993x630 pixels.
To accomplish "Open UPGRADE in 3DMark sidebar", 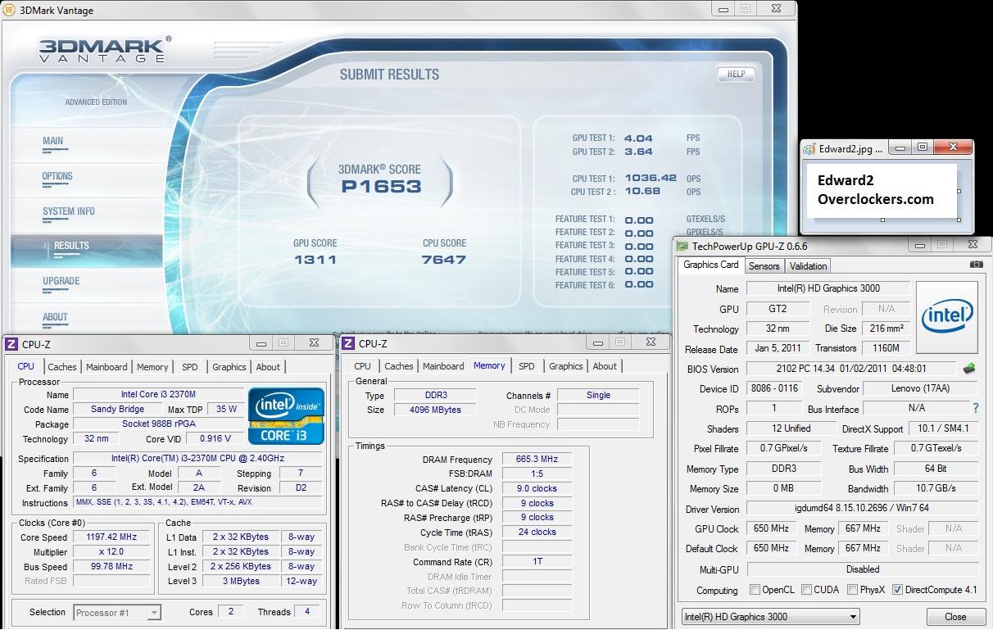I will pos(61,281).
